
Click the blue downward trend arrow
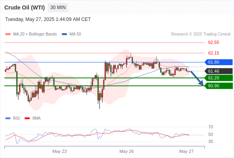[197, 78]
